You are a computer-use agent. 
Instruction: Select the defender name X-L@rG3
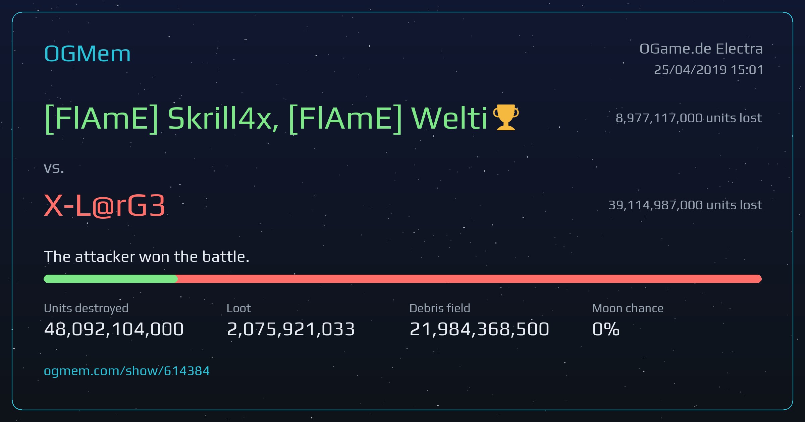coord(105,206)
